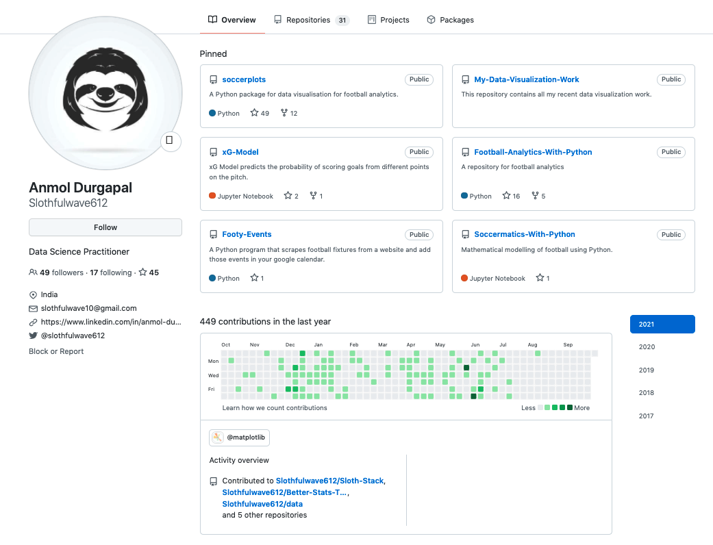This screenshot has height=545, width=713.
Task: Show contributions for year 2018
Action: pyautogui.click(x=647, y=393)
